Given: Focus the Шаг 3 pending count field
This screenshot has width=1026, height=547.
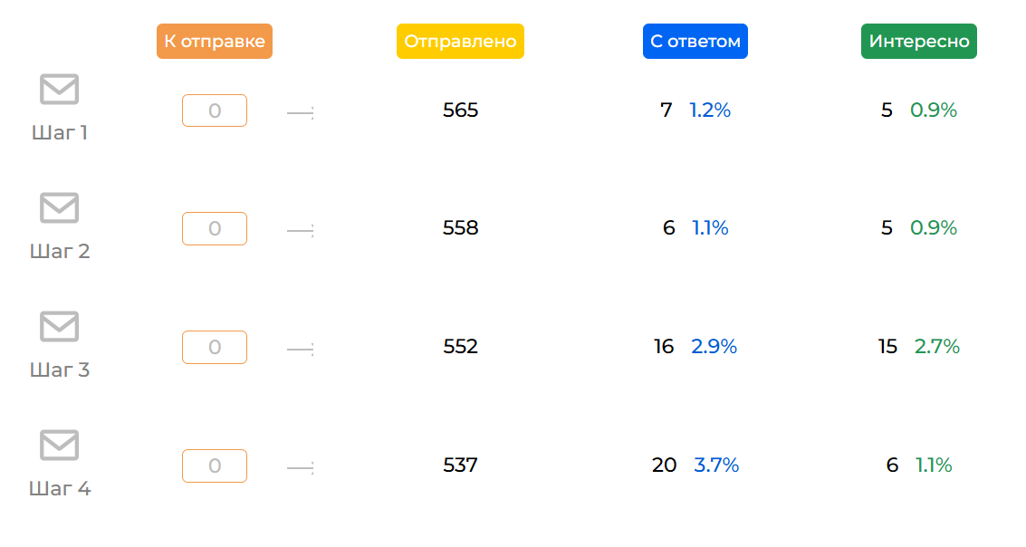Looking at the screenshot, I should 215,347.
